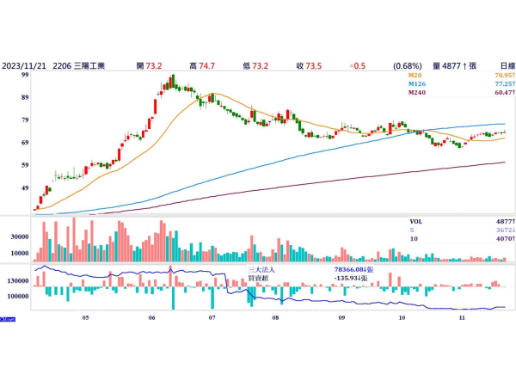Click month marker 10 on time axis
This screenshot has height=387, width=516.
402,318
